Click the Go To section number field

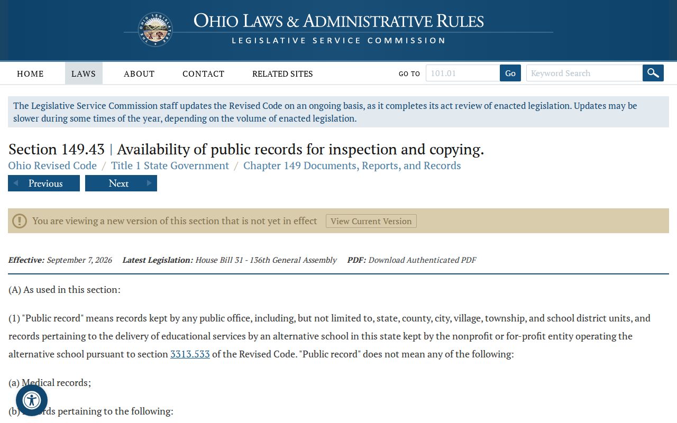[463, 73]
